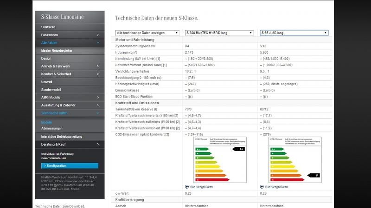
Task: Click the 'Verdichtungsverhältnis' row label
Action: (132, 71)
